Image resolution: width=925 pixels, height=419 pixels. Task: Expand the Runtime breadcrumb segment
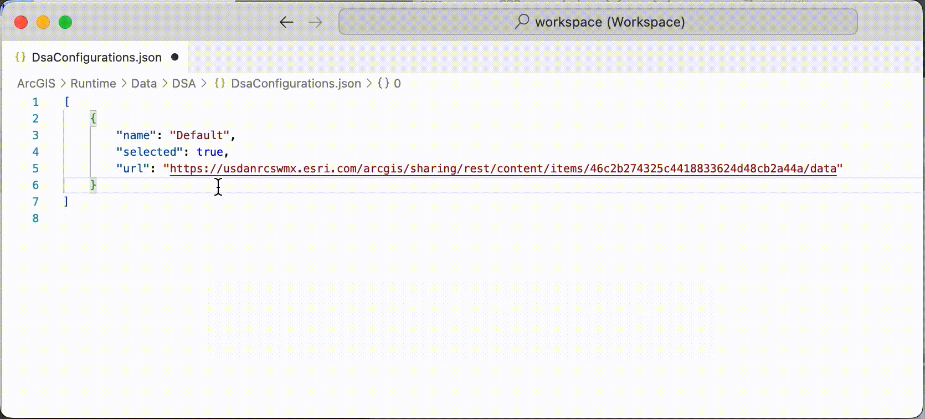coord(93,83)
